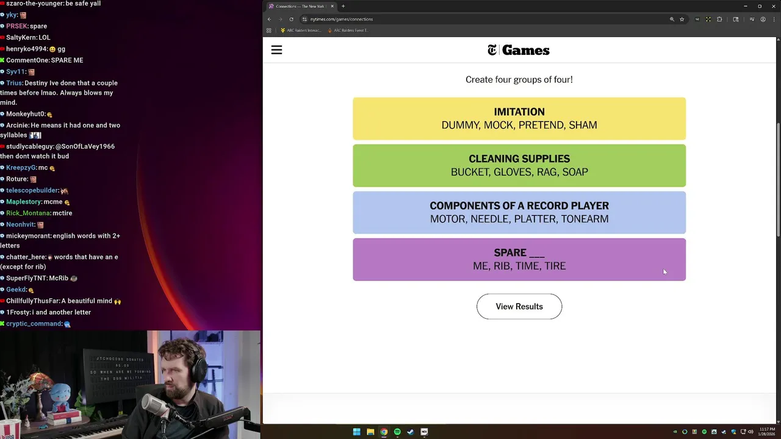Click the green CLEANING SUPPLIES group card
Screen dimensions: 781x439
(519, 165)
